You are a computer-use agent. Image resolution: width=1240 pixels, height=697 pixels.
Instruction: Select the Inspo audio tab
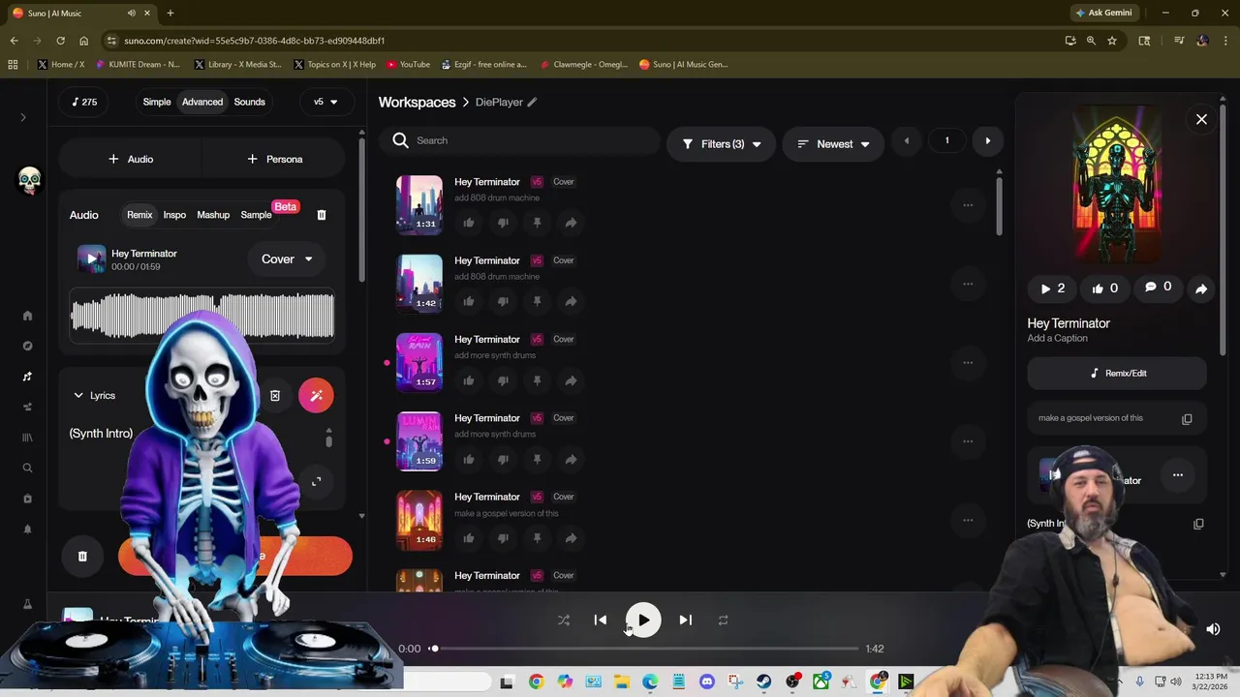pos(174,215)
